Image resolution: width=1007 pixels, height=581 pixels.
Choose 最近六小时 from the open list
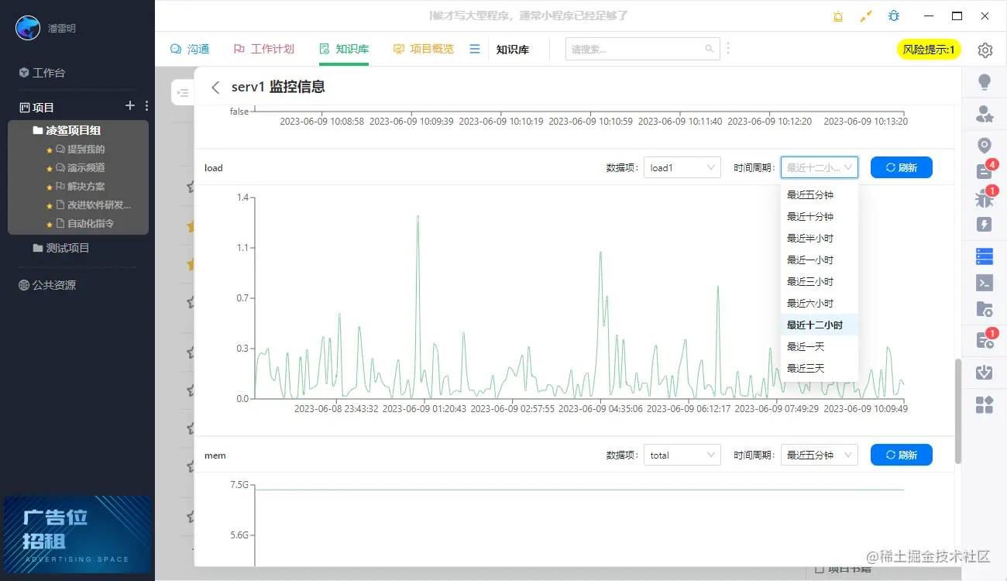pyautogui.click(x=820, y=303)
